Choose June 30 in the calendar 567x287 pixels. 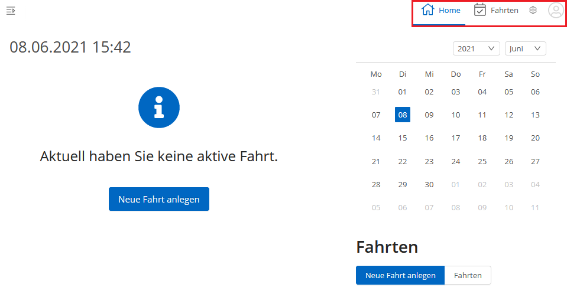pyautogui.click(x=429, y=184)
